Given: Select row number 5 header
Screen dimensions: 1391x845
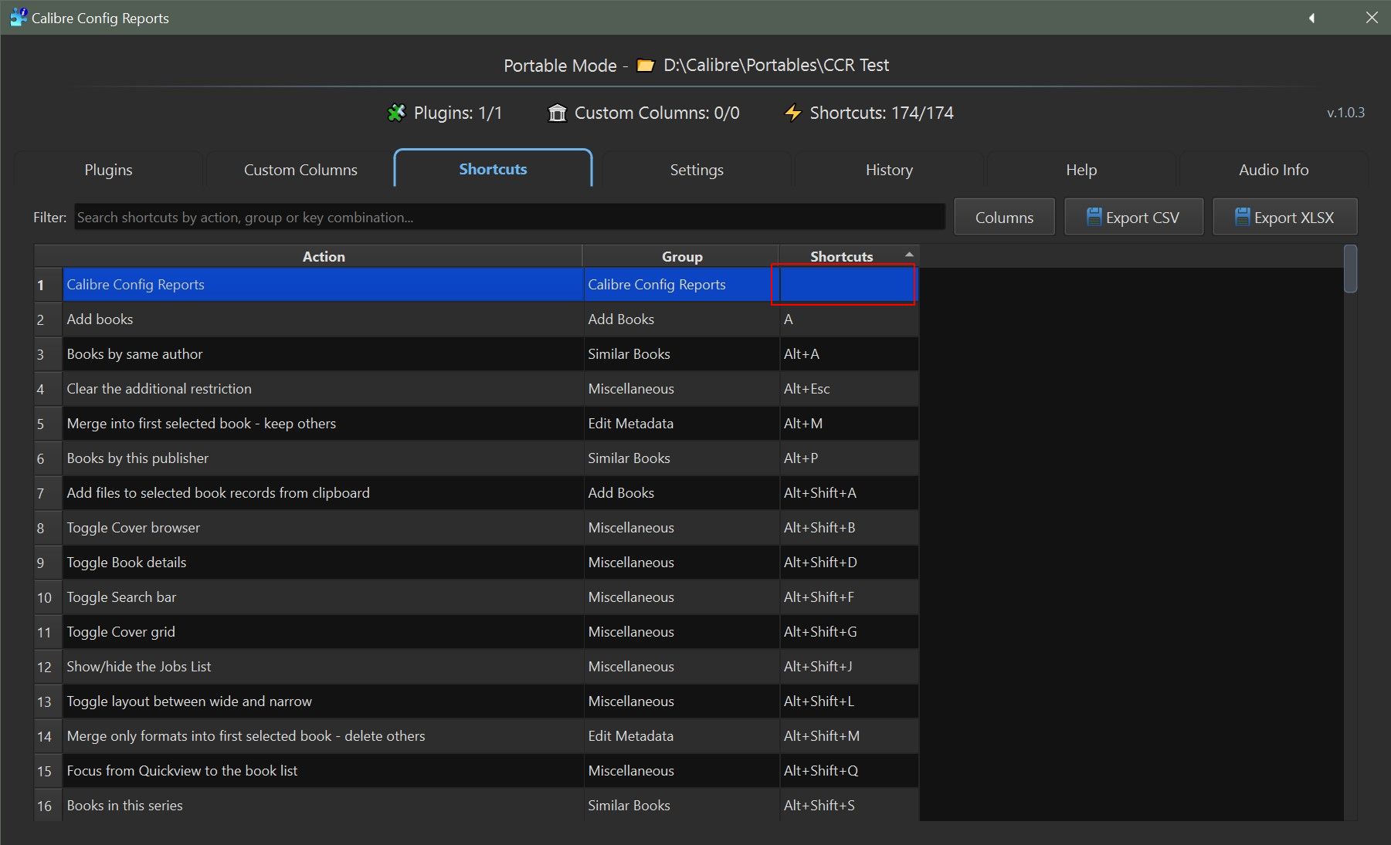Looking at the screenshot, I should click(x=41, y=424).
